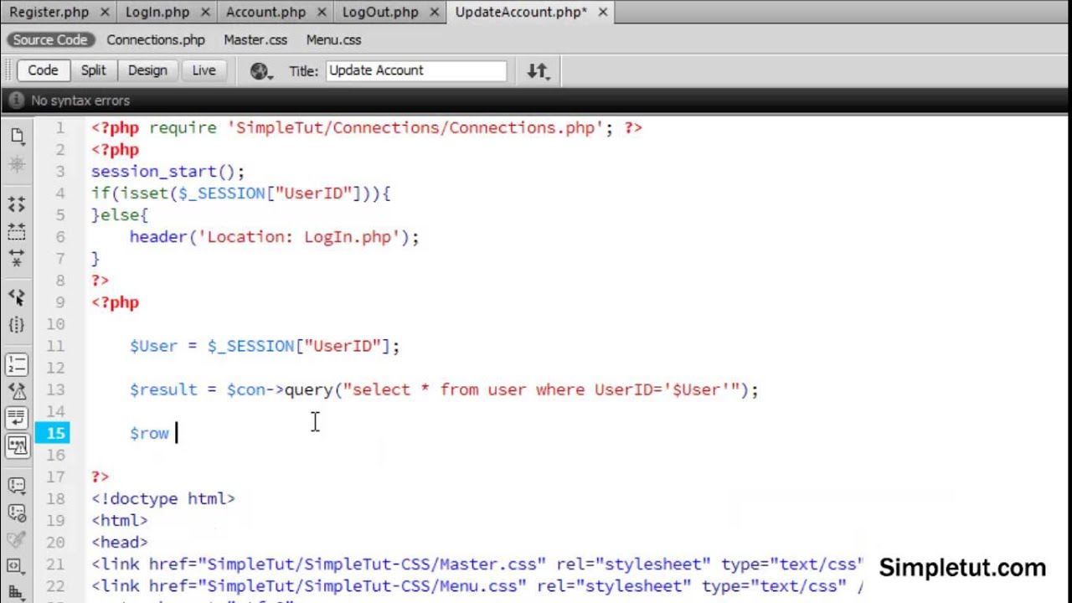Switch to the LogOut.php tab
Image resolution: width=1072 pixels, height=603 pixels.
pyautogui.click(x=380, y=12)
